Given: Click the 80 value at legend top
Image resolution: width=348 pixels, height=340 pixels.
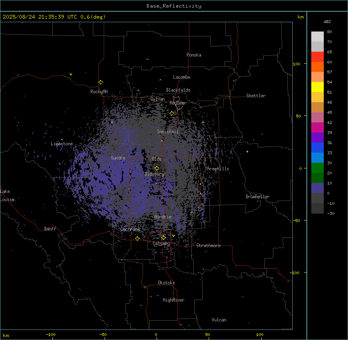Looking at the screenshot, I should pyautogui.click(x=329, y=32).
